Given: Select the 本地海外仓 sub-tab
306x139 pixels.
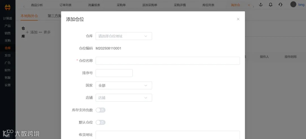Looking at the screenshot, I should coord(29,16).
